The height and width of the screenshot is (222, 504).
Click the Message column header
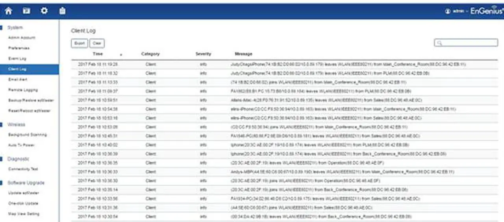(243, 54)
